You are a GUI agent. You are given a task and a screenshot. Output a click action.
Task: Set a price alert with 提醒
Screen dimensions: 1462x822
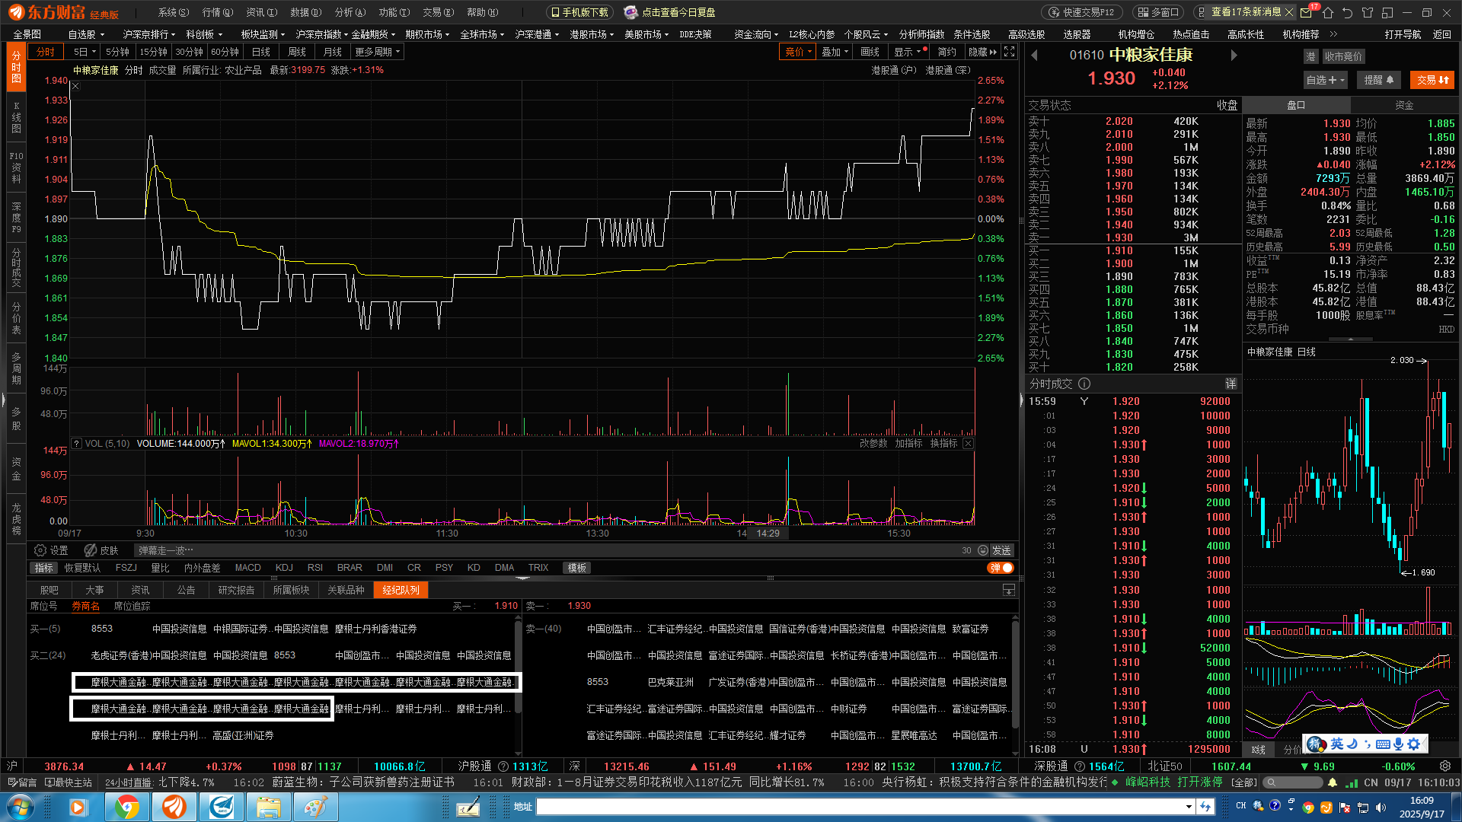coord(1379,80)
